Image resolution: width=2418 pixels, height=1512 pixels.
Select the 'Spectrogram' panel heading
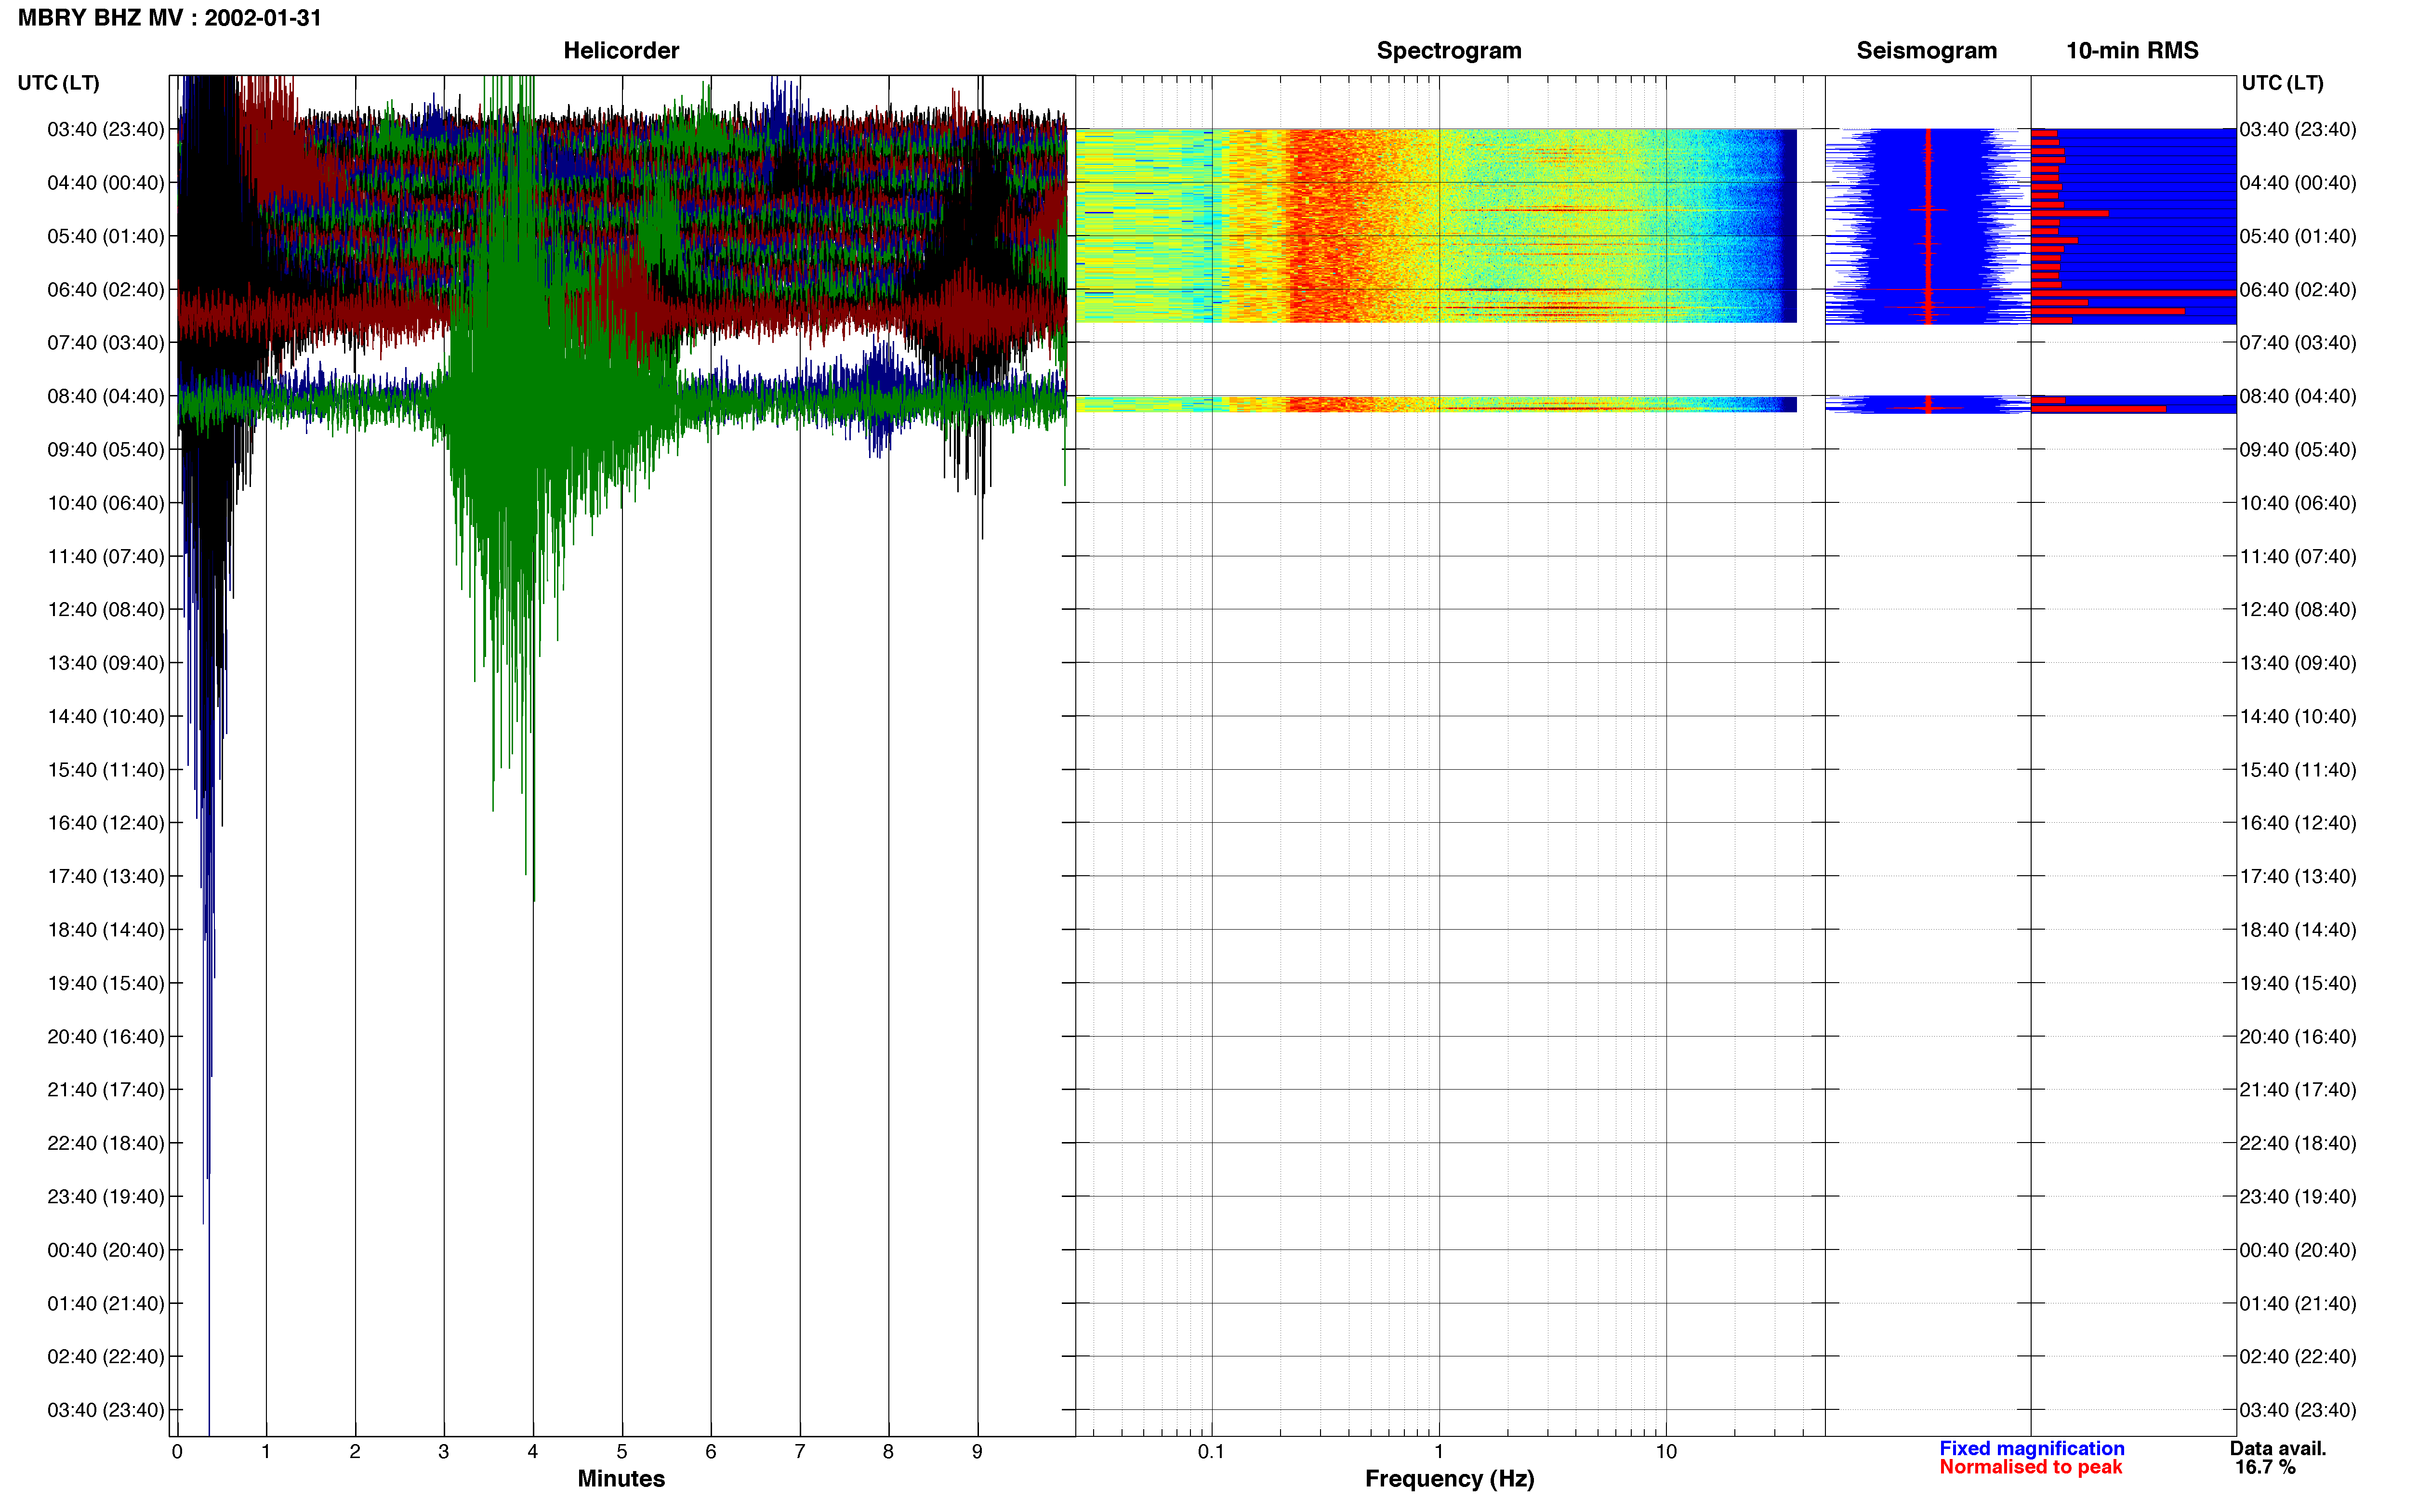[1449, 51]
